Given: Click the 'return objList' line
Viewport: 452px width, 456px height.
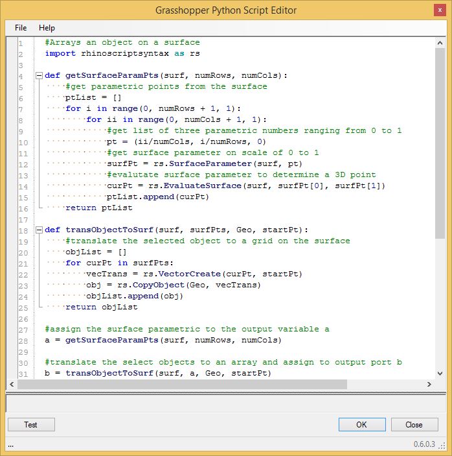Looking at the screenshot, I should [101, 307].
